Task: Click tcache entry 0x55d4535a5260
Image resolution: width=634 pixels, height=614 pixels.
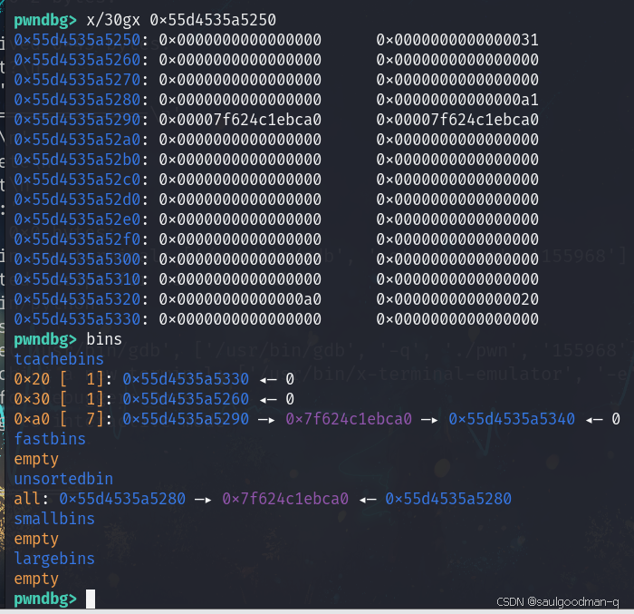Action: pos(186,399)
